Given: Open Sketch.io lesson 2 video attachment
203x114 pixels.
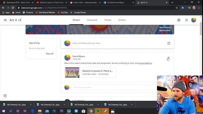Looking at the screenshot, I should (x=90, y=73).
